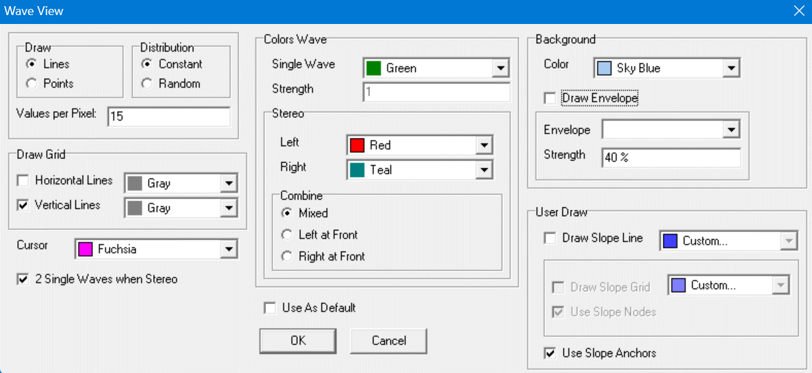The width and height of the screenshot is (812, 373).
Task: Click the sky blue Background color swatch
Action: (x=604, y=69)
